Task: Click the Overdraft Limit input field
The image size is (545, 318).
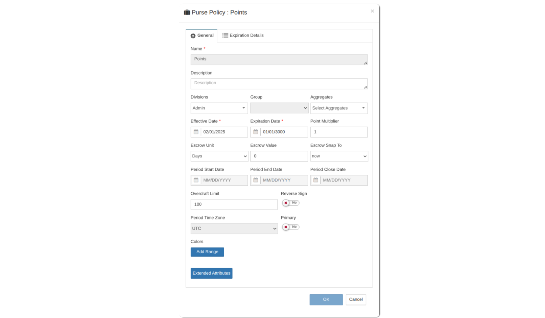Action: [234, 205]
